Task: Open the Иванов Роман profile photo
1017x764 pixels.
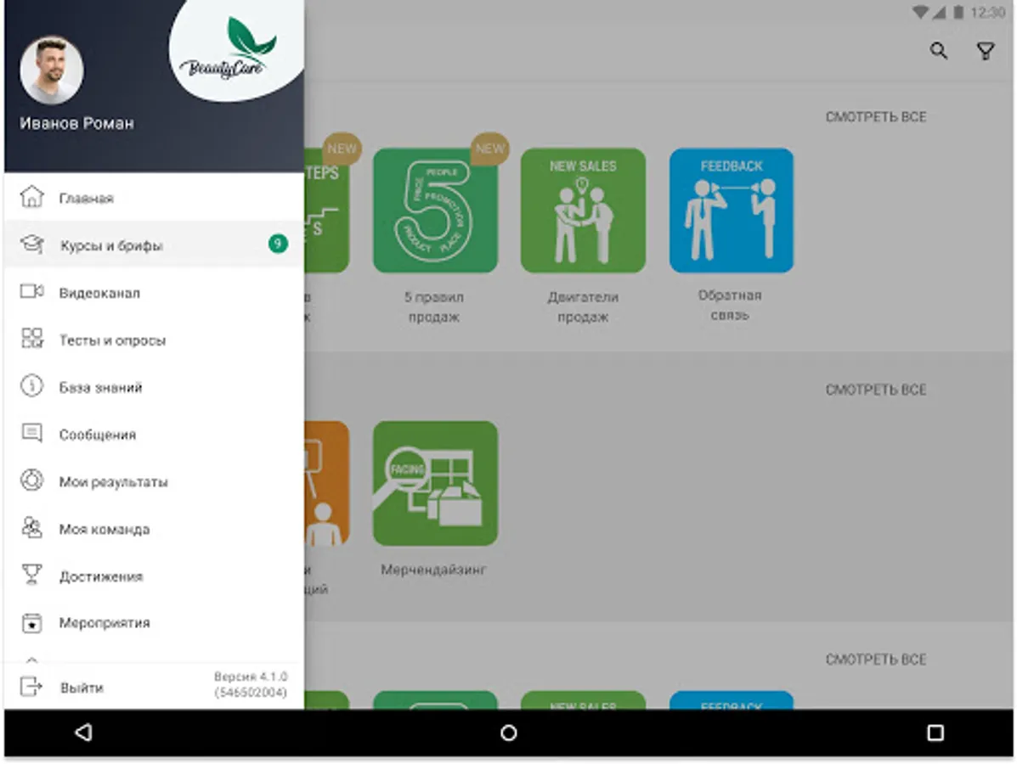Action: pyautogui.click(x=52, y=70)
